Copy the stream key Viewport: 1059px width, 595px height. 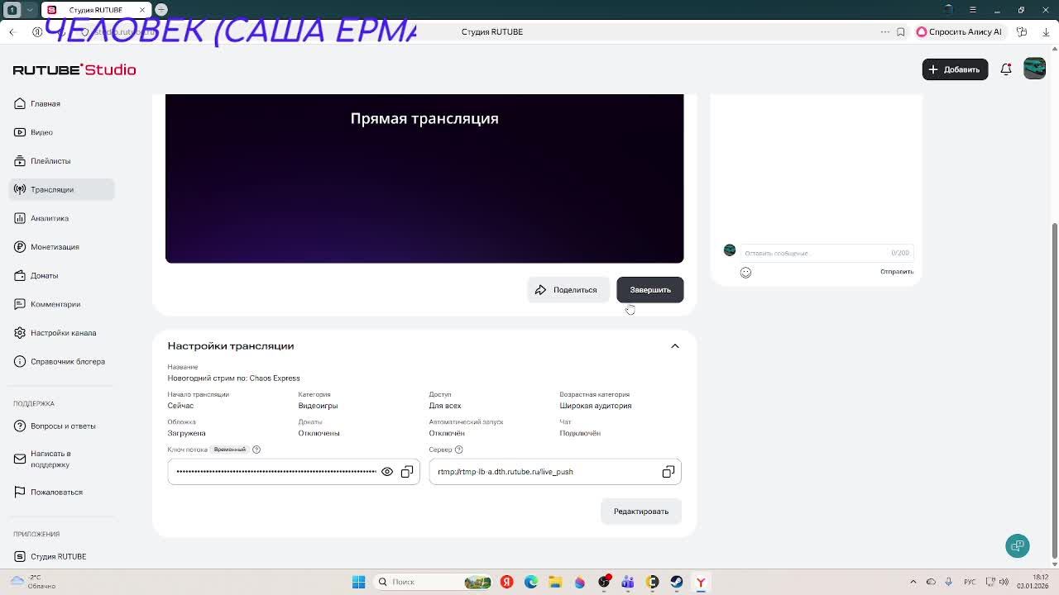(407, 472)
